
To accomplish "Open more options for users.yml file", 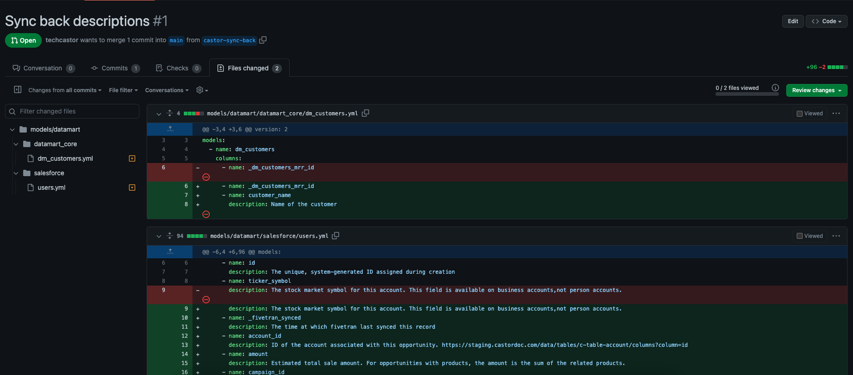I will [x=836, y=236].
